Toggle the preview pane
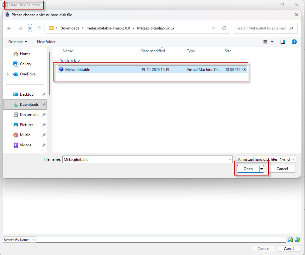 pos(283,42)
